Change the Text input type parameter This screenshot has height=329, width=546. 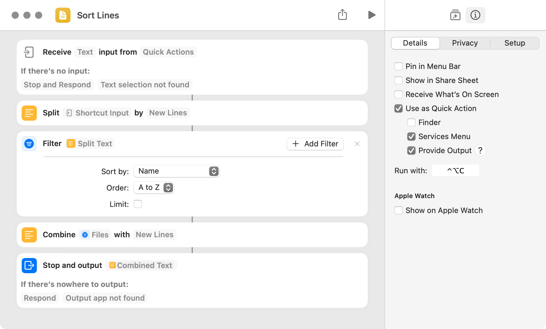(x=85, y=52)
